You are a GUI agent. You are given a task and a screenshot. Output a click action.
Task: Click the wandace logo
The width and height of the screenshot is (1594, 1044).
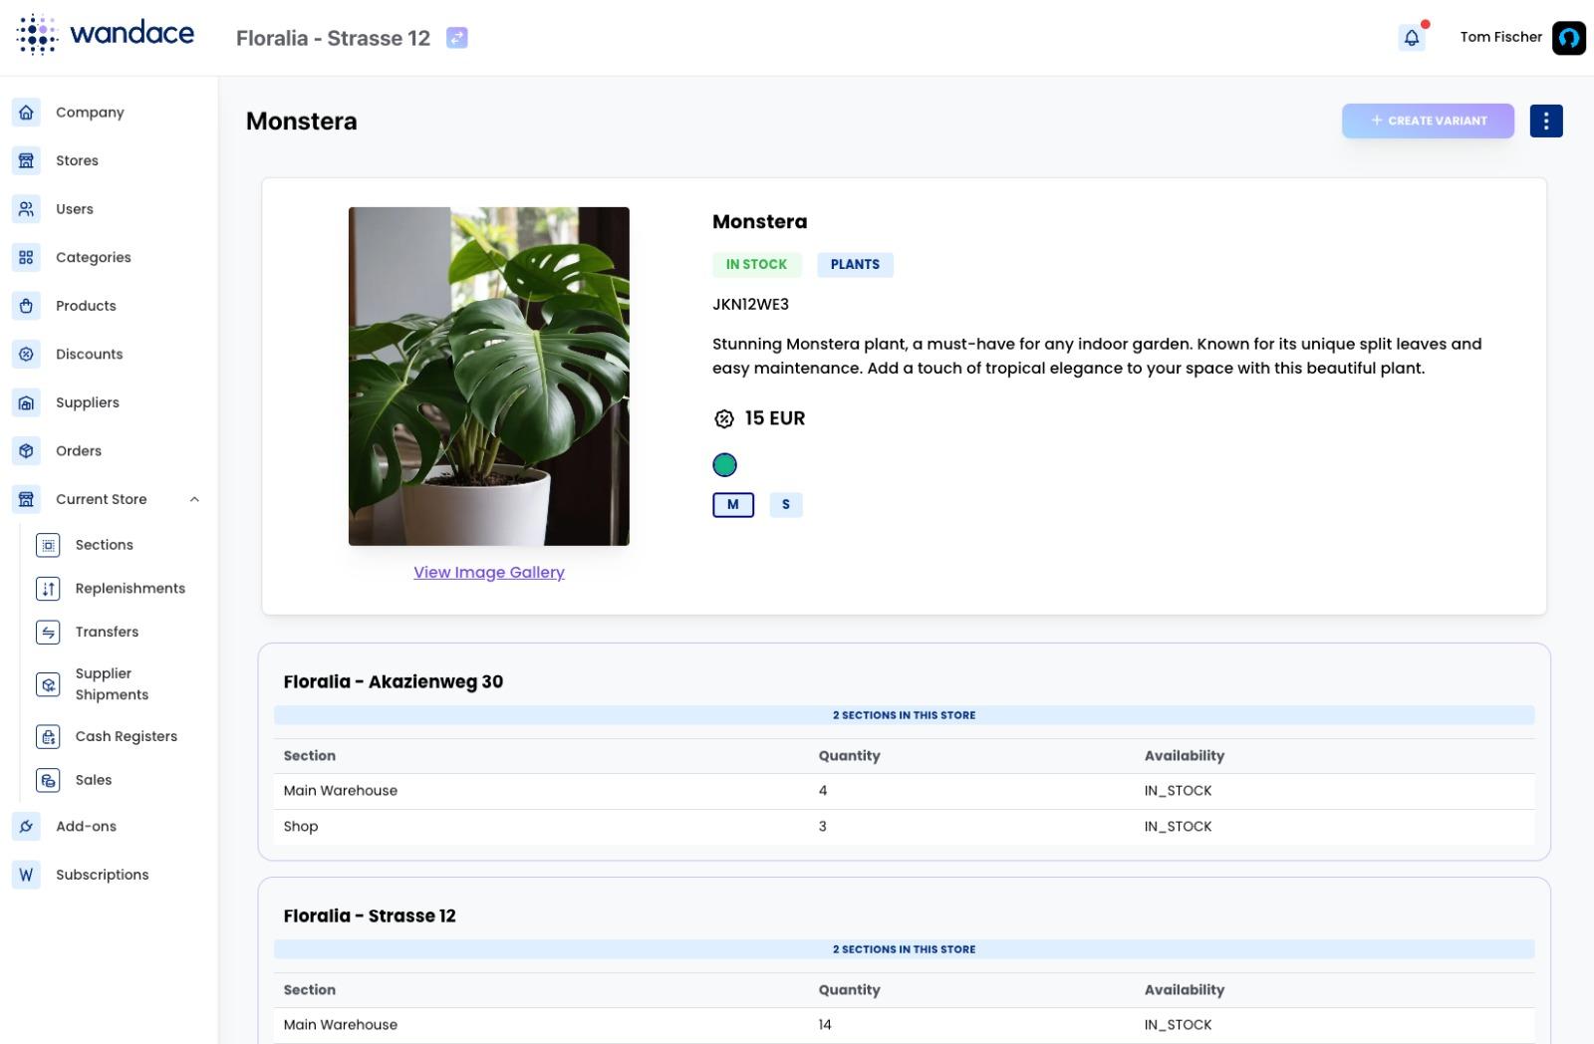coord(106,35)
